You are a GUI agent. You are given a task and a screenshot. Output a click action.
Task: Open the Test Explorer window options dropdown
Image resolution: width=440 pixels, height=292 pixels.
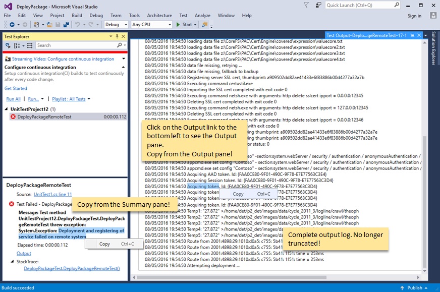[x=111, y=36]
